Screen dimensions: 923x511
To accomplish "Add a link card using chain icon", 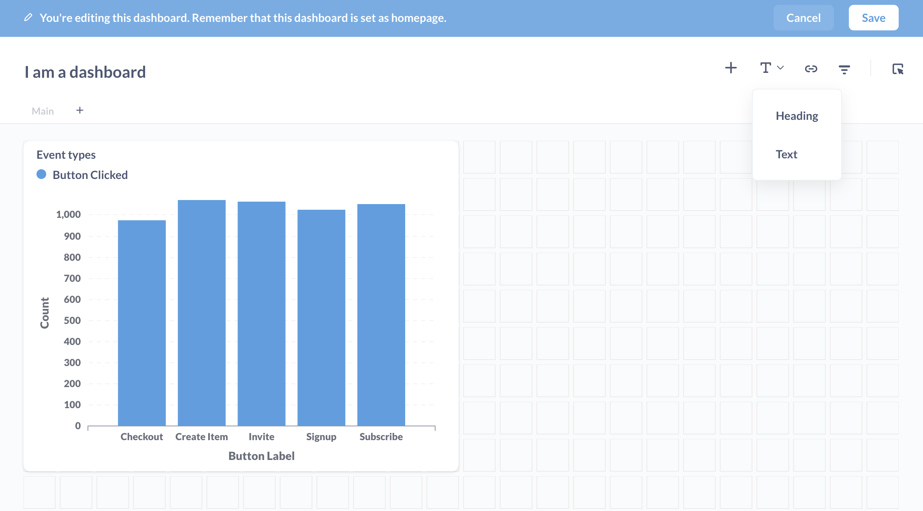I will [x=811, y=69].
